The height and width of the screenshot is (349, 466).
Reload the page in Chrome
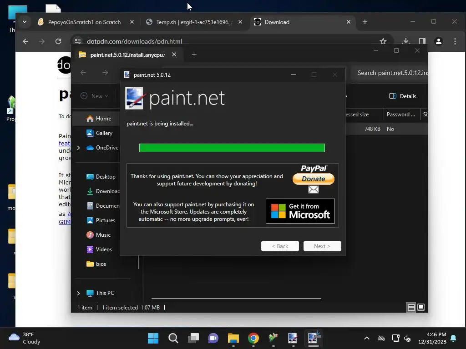[x=58, y=41]
